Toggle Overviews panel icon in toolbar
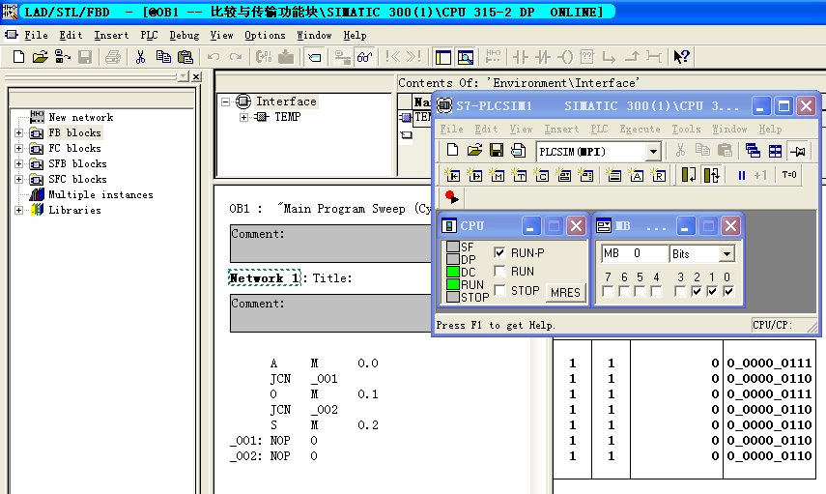826x494 pixels. [x=443, y=57]
